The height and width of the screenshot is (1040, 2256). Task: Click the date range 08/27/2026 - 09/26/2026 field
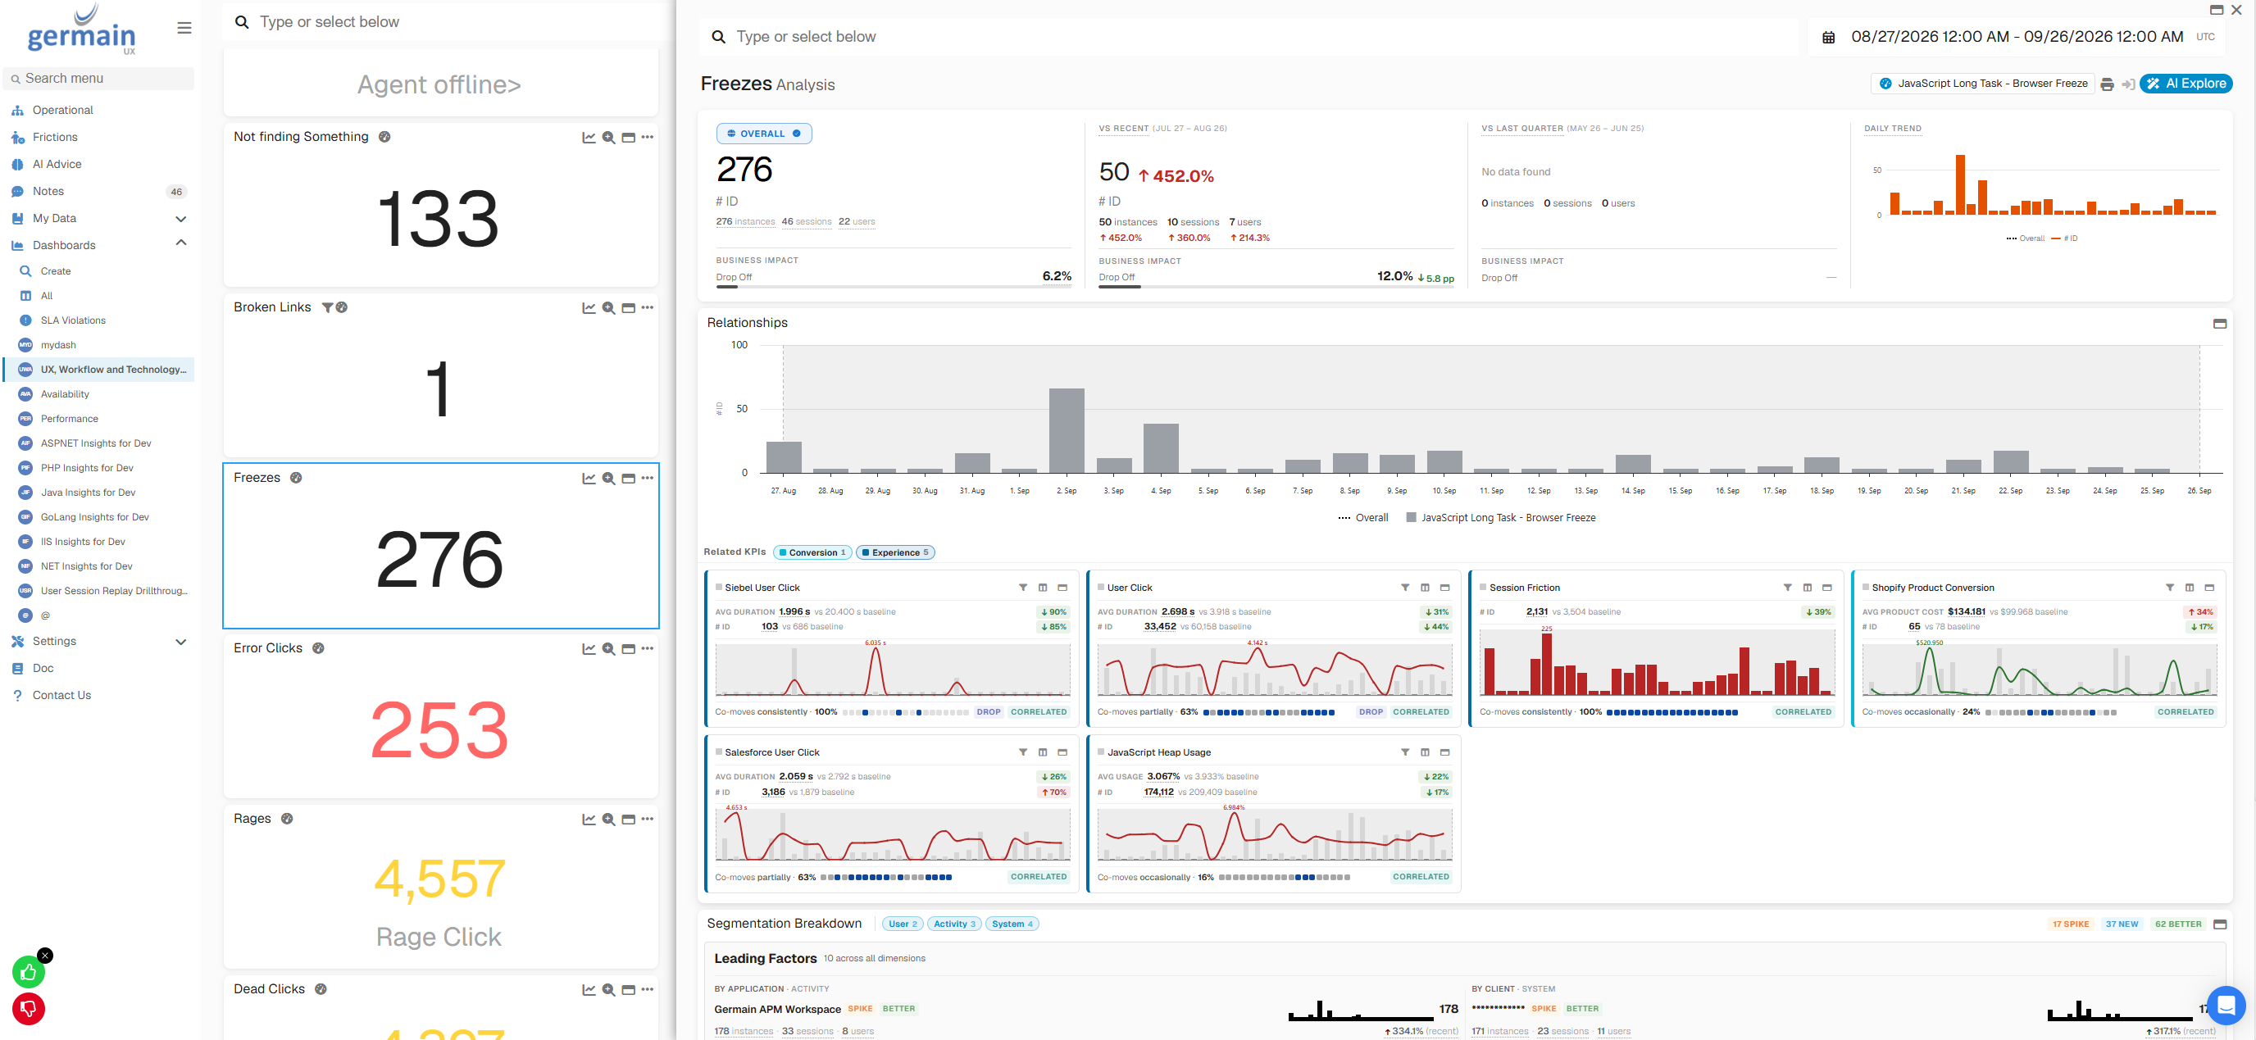2016,37
